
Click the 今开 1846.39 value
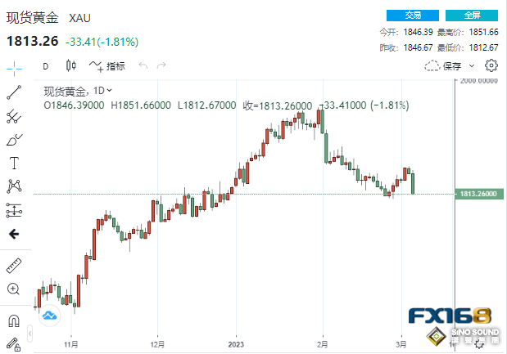418,32
